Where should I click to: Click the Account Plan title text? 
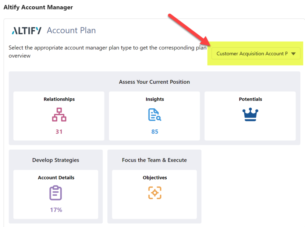71,30
